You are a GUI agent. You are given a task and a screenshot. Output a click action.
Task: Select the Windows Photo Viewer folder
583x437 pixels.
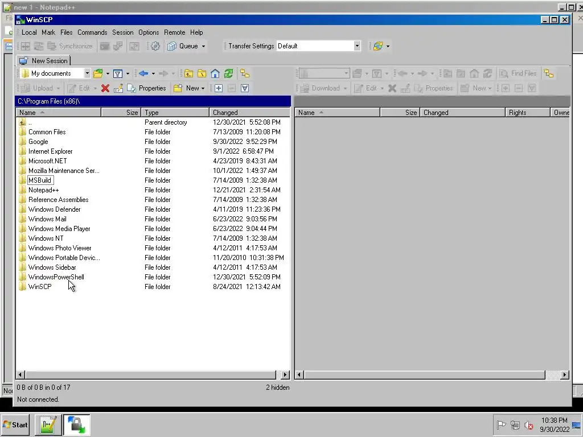pyautogui.click(x=153, y=248)
